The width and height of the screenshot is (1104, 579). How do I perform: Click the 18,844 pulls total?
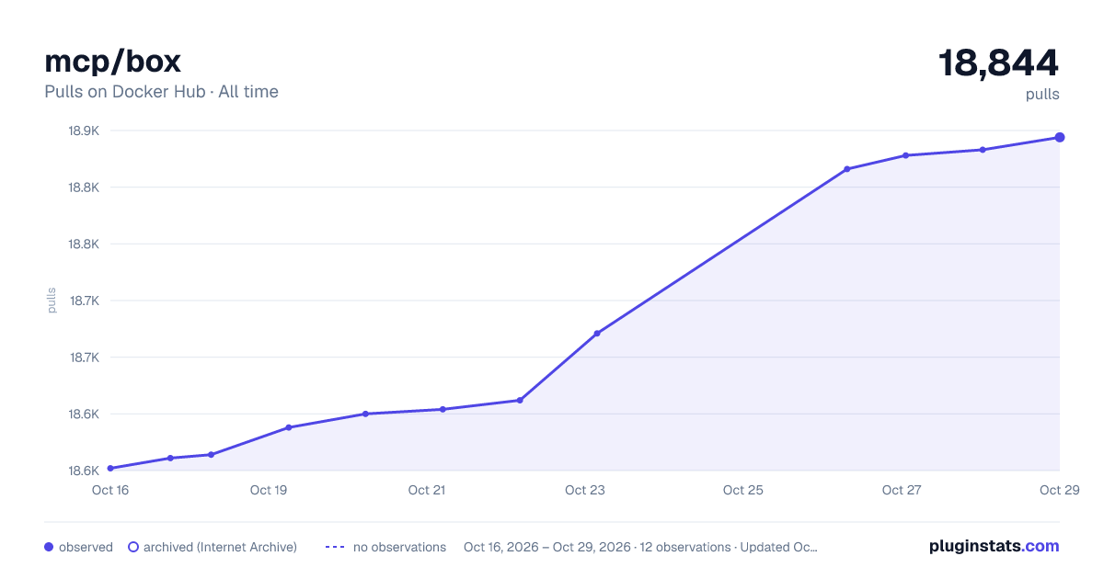[x=998, y=63]
